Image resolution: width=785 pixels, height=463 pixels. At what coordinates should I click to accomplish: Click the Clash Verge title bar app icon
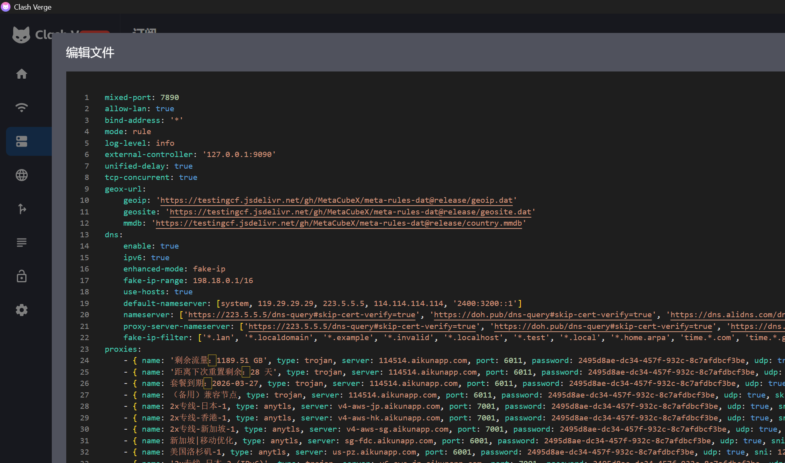[6, 7]
